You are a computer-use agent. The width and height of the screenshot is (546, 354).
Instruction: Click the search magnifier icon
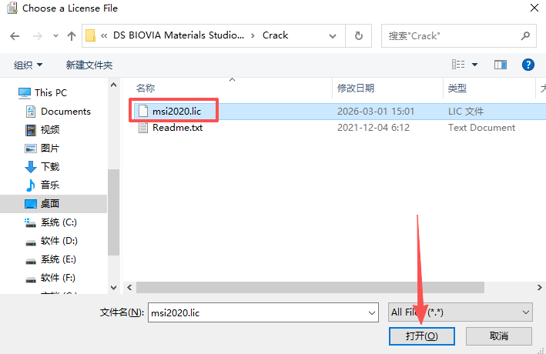(525, 36)
